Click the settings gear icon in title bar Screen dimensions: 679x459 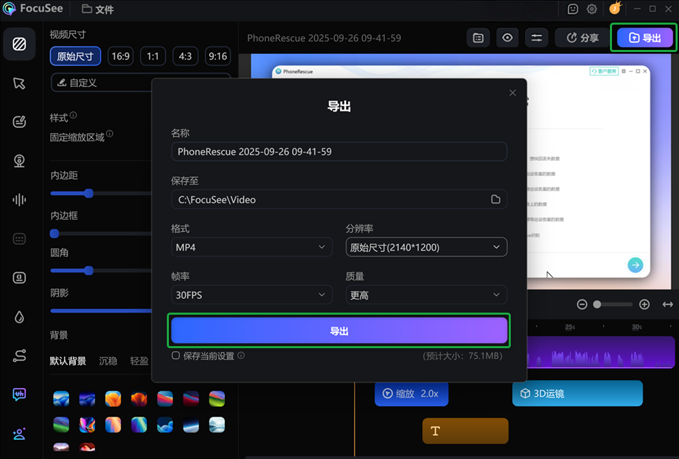pyautogui.click(x=592, y=9)
